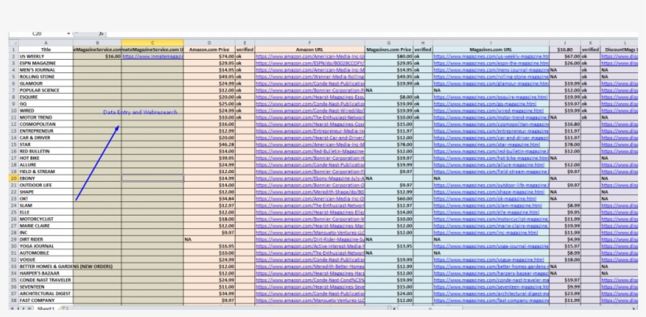646x317 pixels.
Task: Click the $80.00 Magazines.com price cell
Action: 389,57
